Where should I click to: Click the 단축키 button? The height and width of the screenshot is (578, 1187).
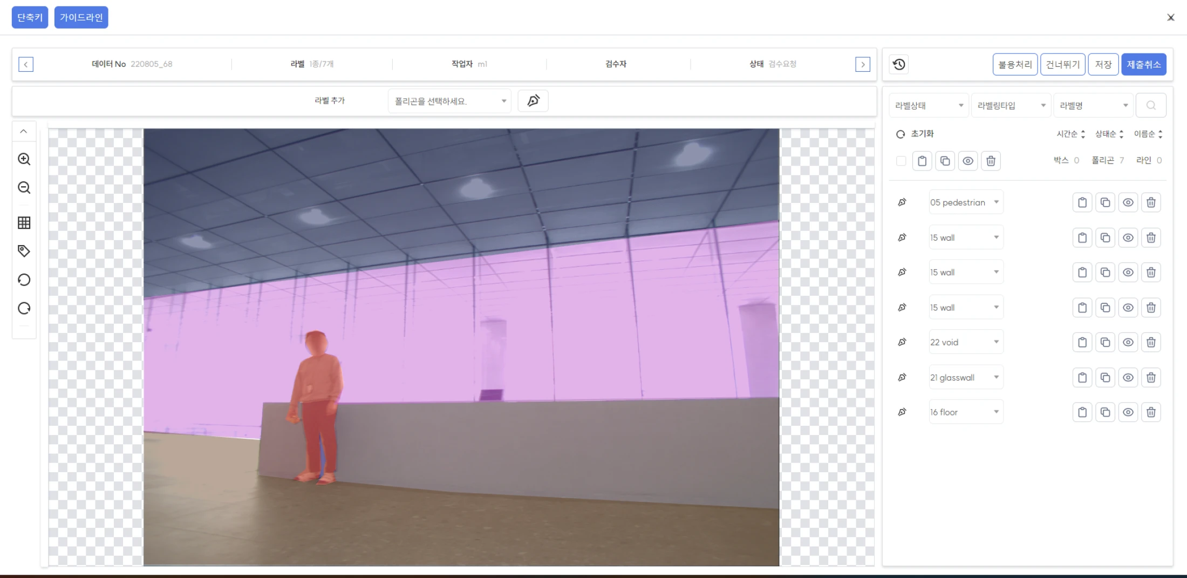click(x=30, y=17)
